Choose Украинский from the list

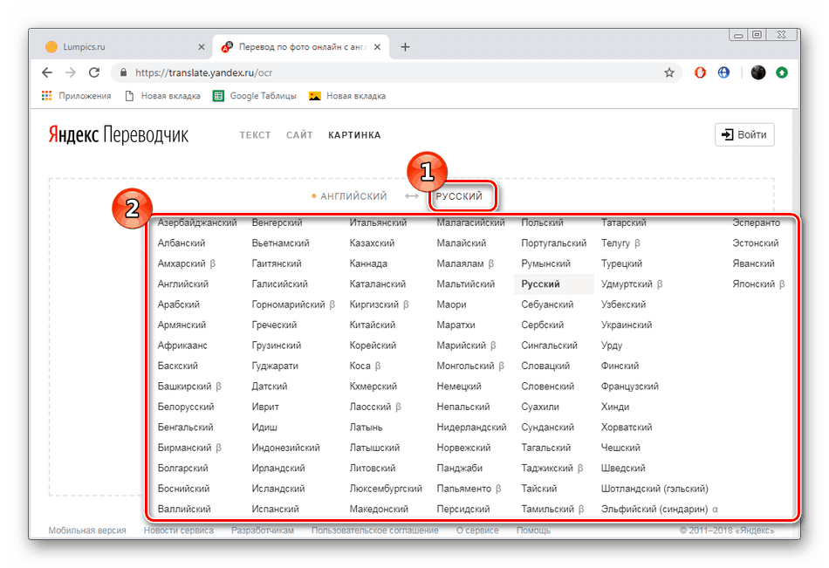(627, 325)
